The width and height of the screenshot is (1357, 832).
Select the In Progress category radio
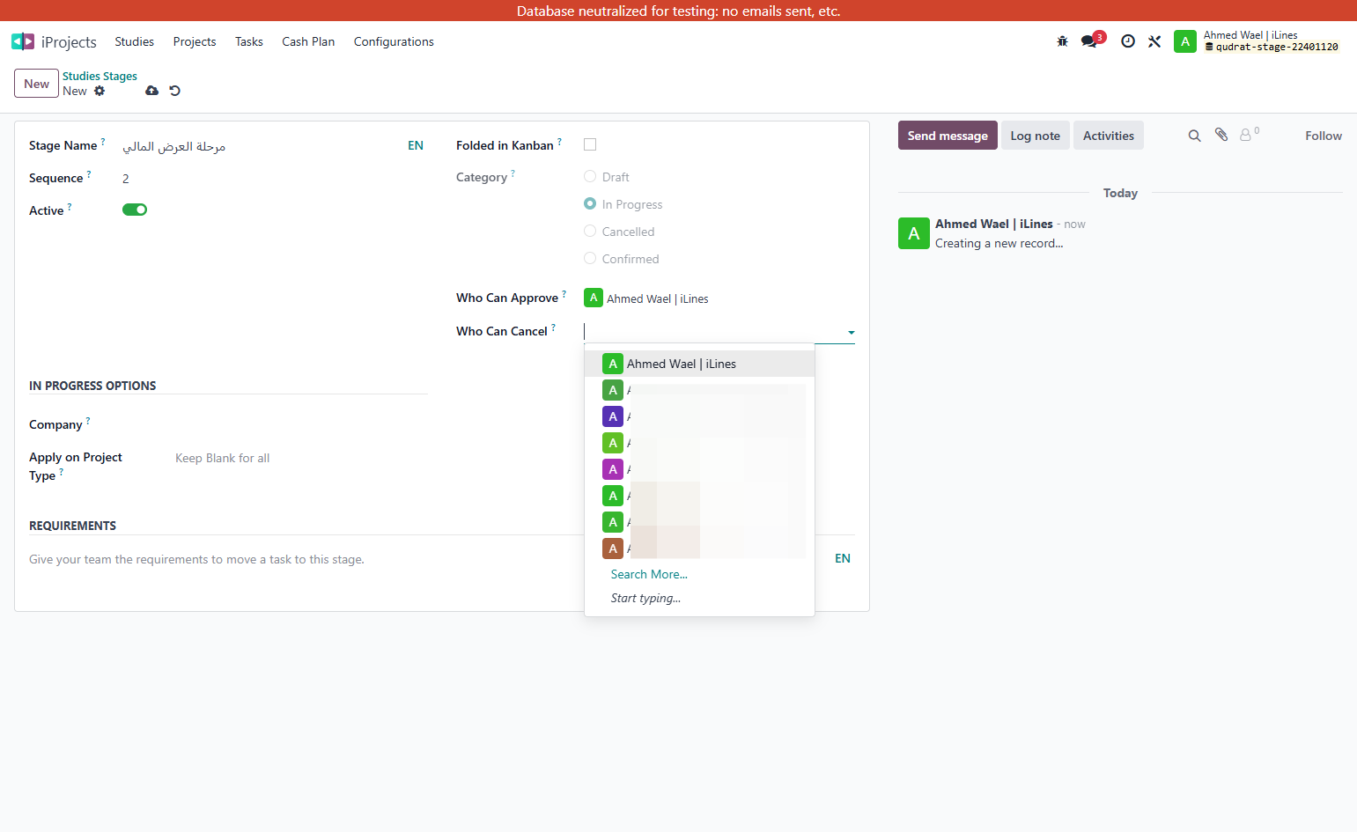[x=590, y=203]
